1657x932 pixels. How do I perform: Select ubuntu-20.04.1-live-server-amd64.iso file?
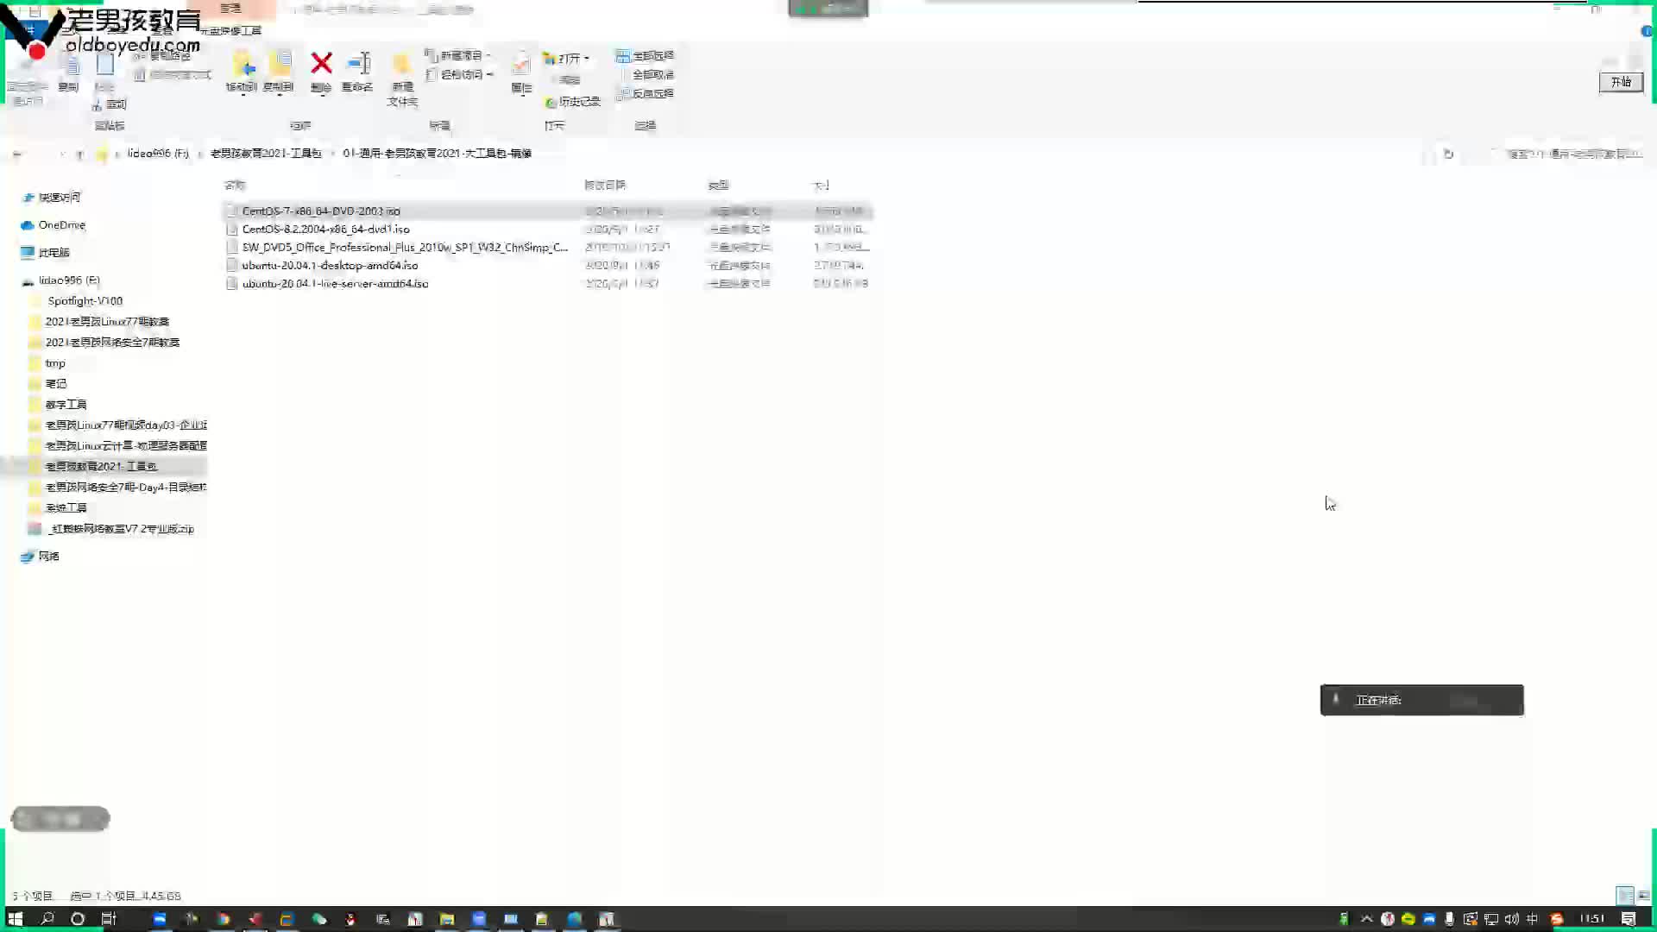pyautogui.click(x=547, y=284)
